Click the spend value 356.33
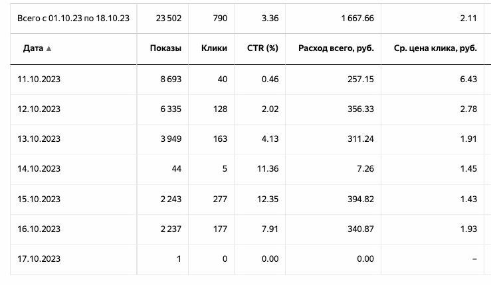This screenshot has height=285, width=491. point(359,109)
